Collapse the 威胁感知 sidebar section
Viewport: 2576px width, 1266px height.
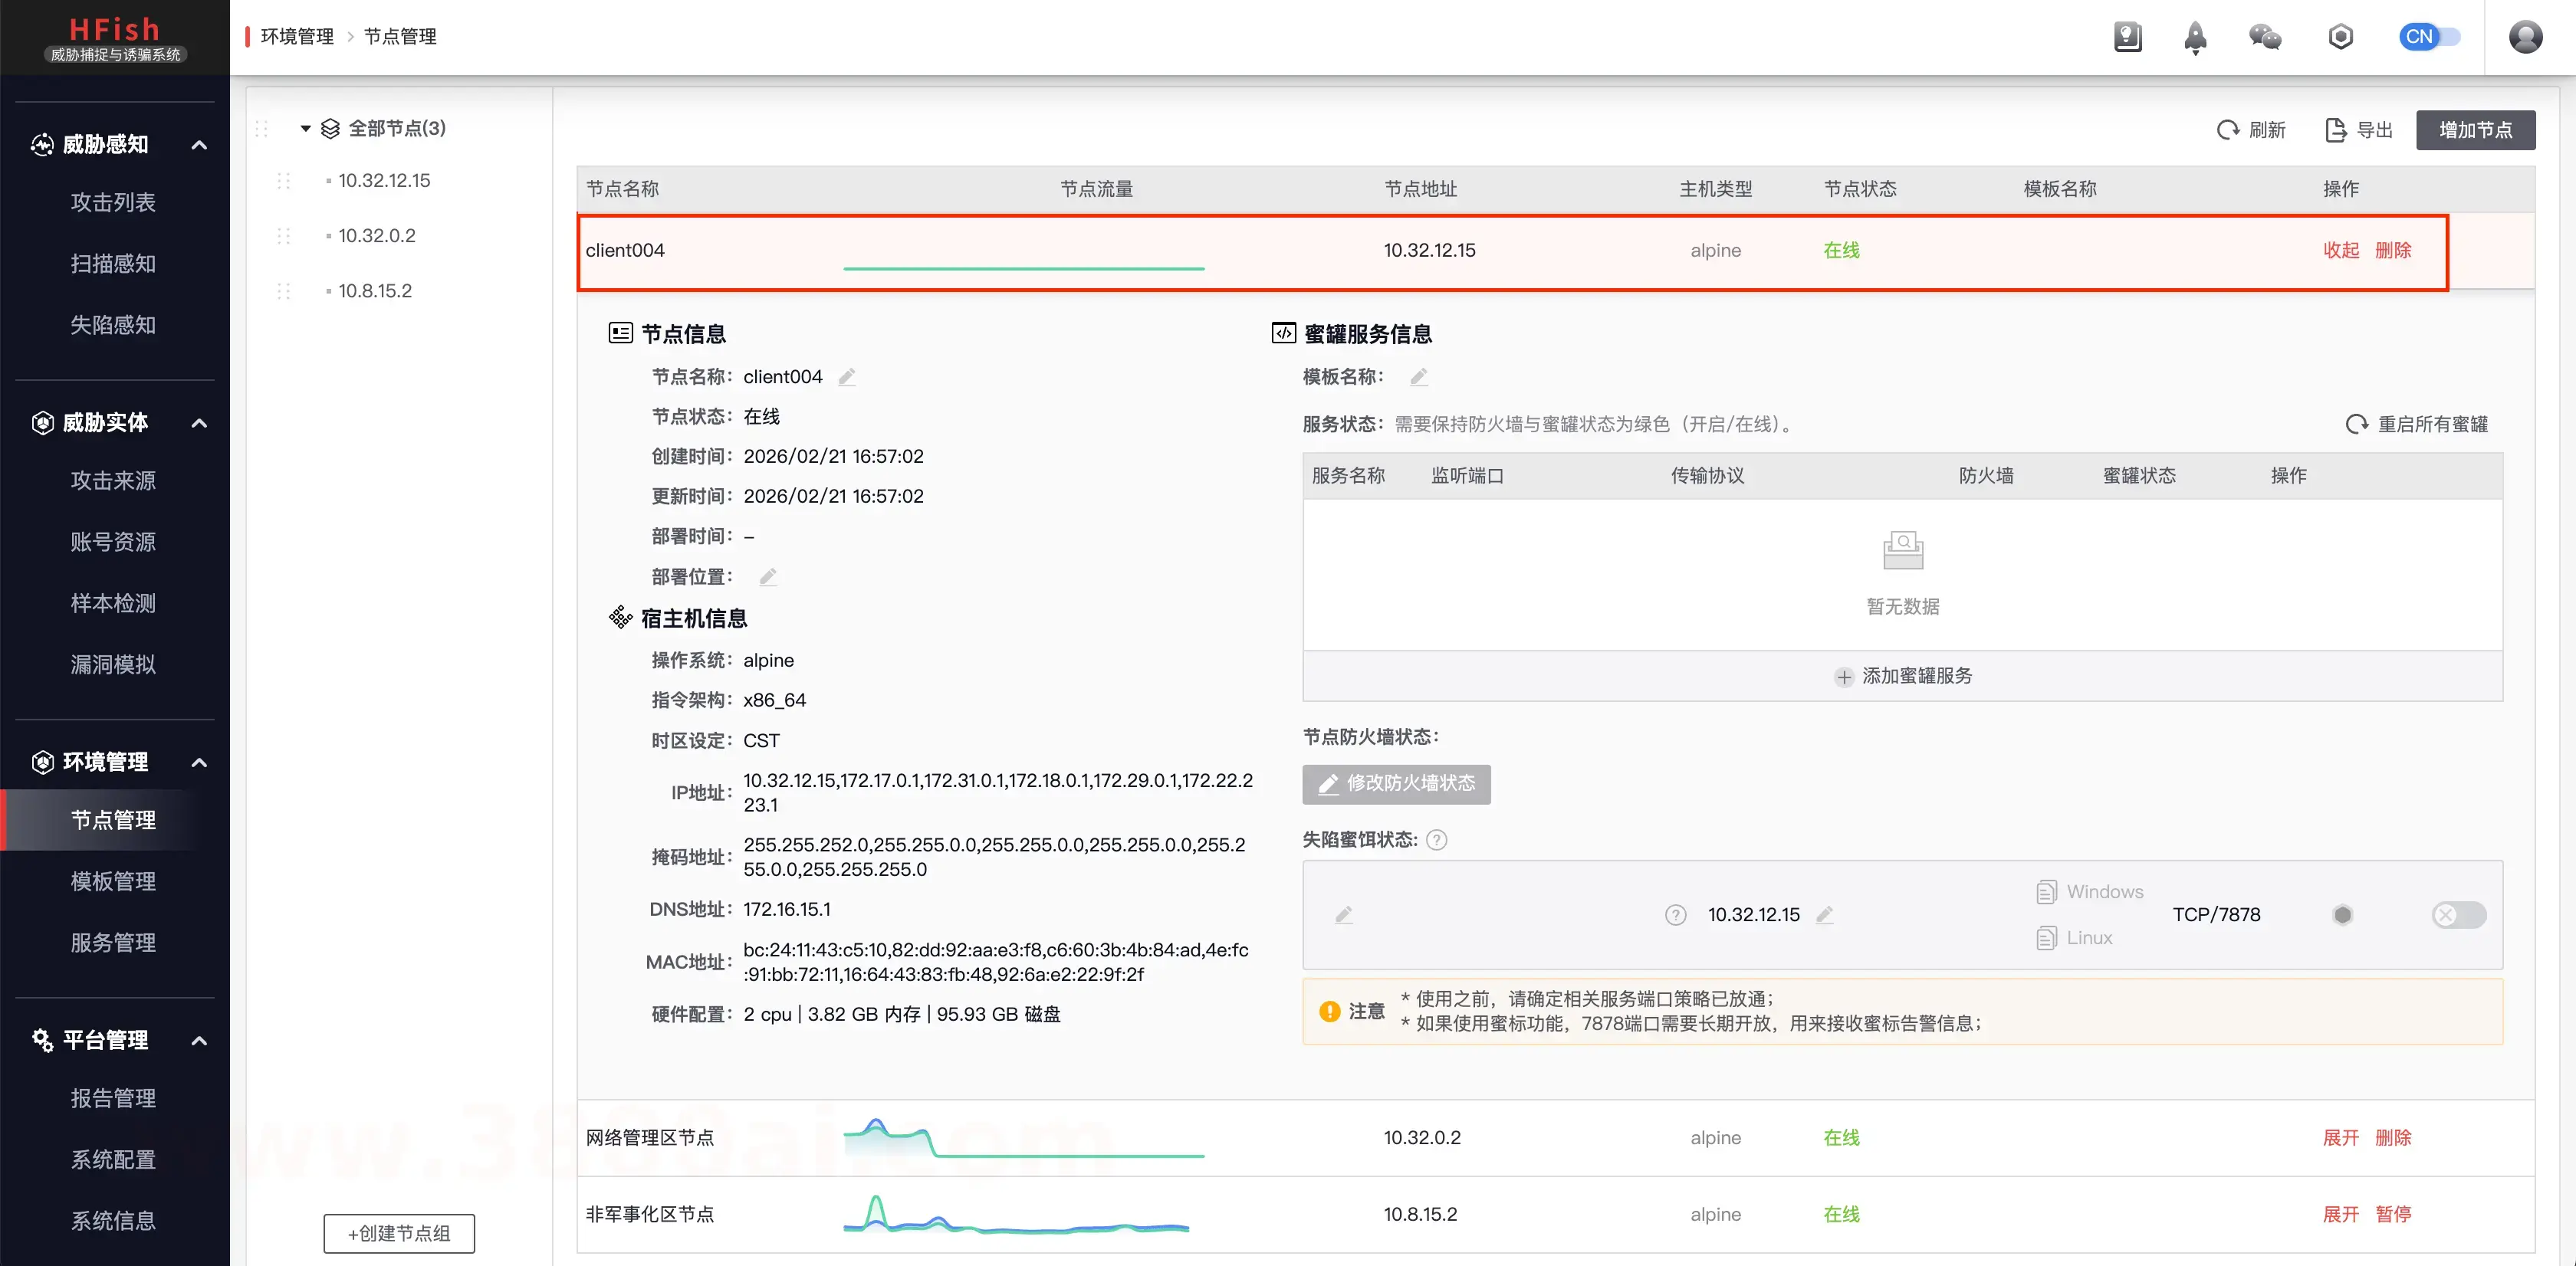click(199, 145)
